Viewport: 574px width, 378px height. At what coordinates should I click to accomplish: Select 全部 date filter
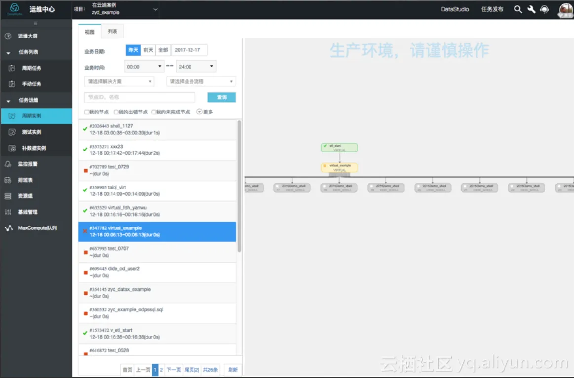click(x=163, y=50)
